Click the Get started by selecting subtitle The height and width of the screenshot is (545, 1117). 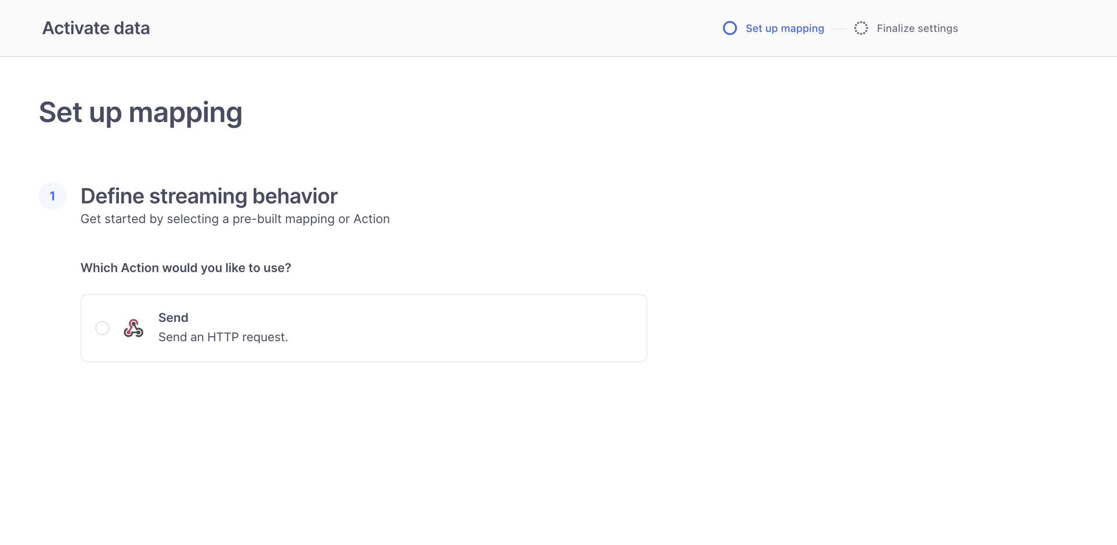point(235,219)
